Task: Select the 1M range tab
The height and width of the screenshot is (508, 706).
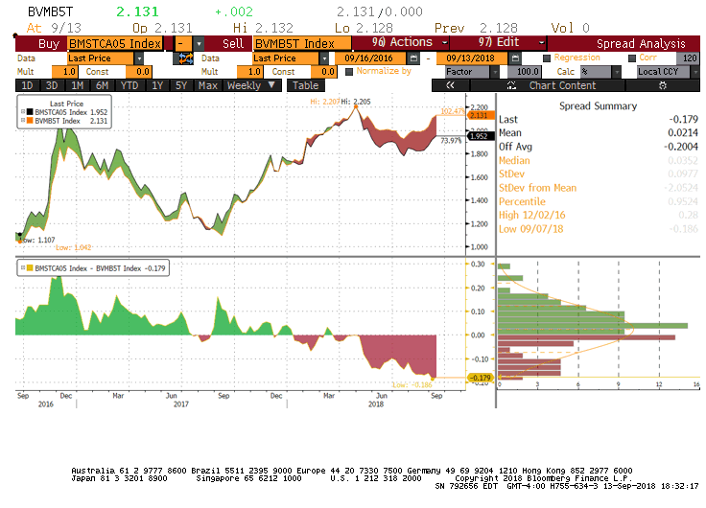Action: pos(77,85)
